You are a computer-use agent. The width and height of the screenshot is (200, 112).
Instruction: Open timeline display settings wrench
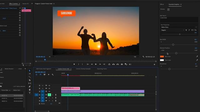pyautogui.click(x=53, y=75)
